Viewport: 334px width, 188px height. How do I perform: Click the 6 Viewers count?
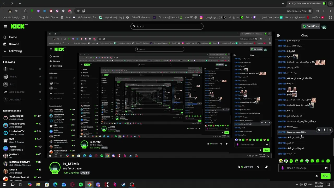[x=246, y=167]
